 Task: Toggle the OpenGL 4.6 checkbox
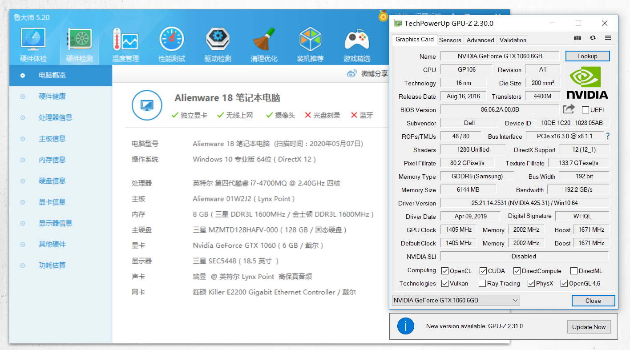click(x=564, y=283)
